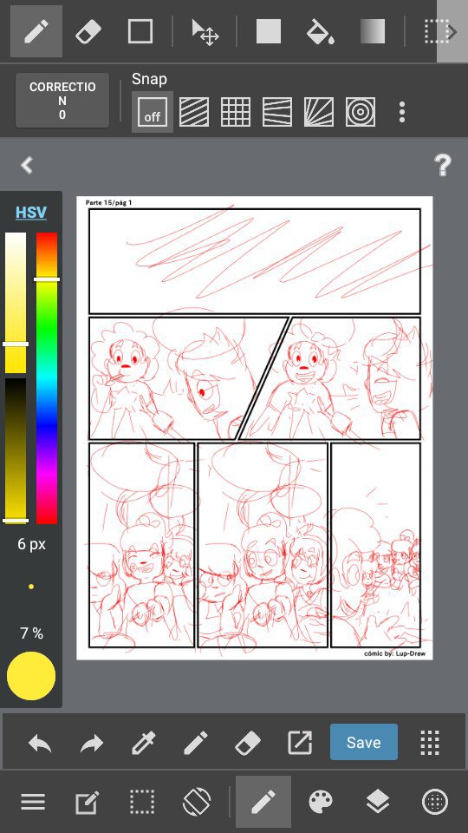Undo the last stroke
The width and height of the screenshot is (468, 833).
click(x=40, y=743)
